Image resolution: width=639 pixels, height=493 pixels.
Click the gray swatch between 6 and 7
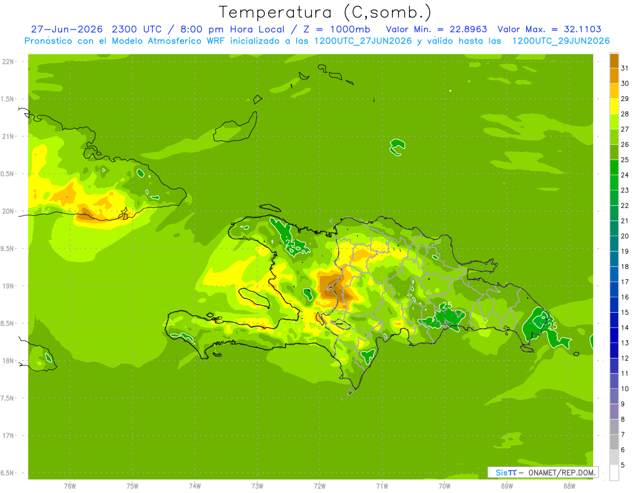click(x=614, y=442)
